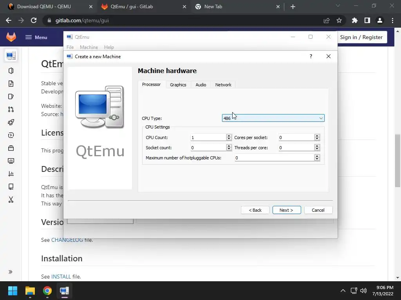Click into the Threads per core field
This screenshot has width=401, height=300.
pyautogui.click(x=296, y=148)
